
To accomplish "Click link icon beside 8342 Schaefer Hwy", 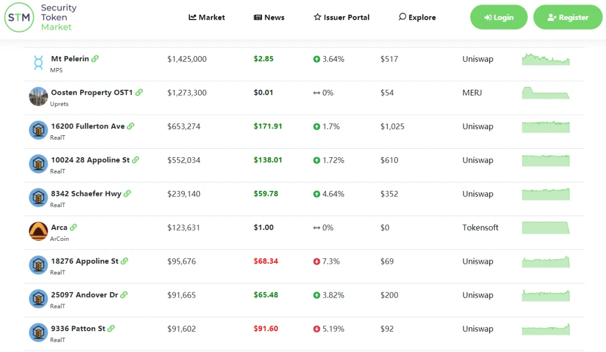I will pyautogui.click(x=127, y=194).
